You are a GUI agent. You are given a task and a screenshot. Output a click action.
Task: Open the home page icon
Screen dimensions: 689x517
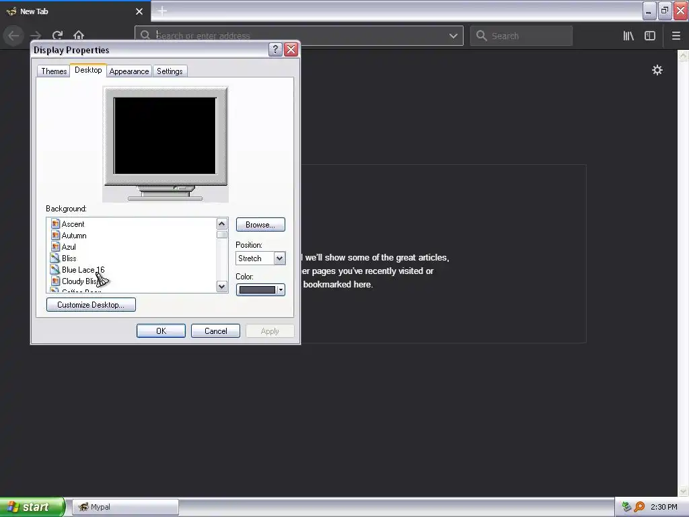click(x=79, y=36)
